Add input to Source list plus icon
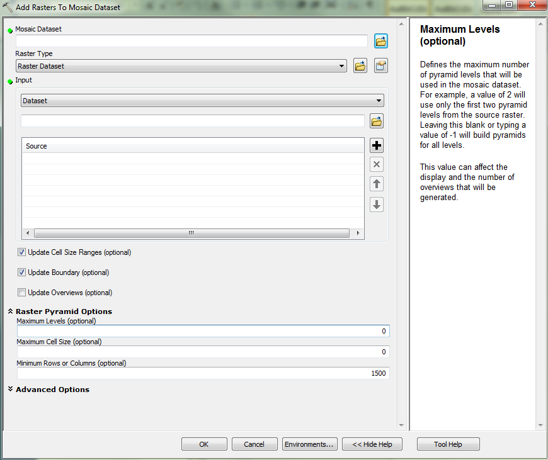The height and width of the screenshot is (460, 548). click(377, 145)
